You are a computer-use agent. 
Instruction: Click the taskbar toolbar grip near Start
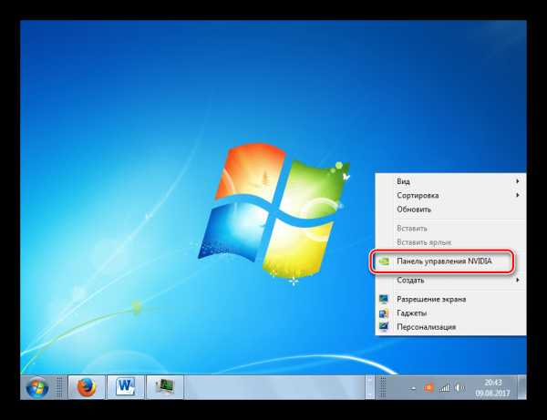coord(59,387)
